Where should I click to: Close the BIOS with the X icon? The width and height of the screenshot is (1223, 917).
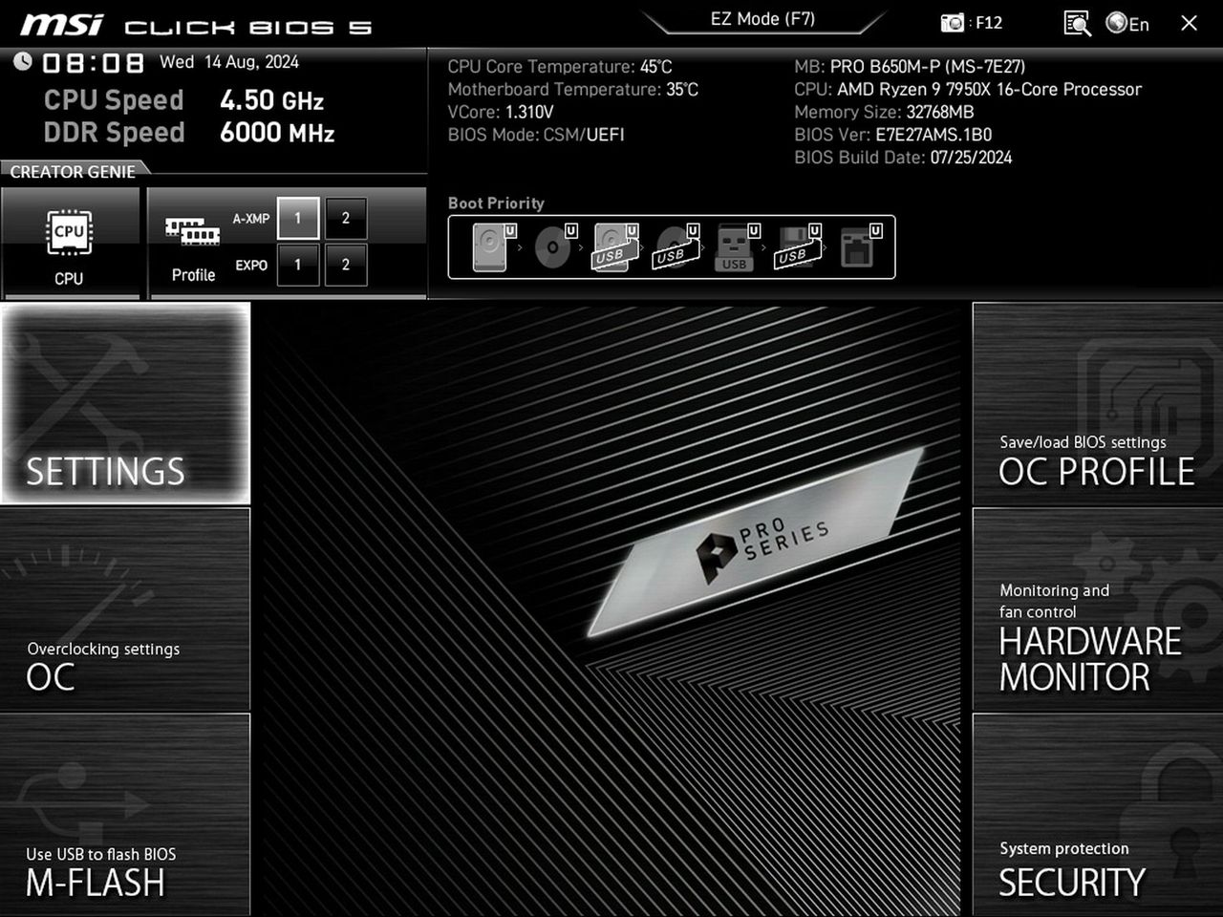[x=1189, y=23]
